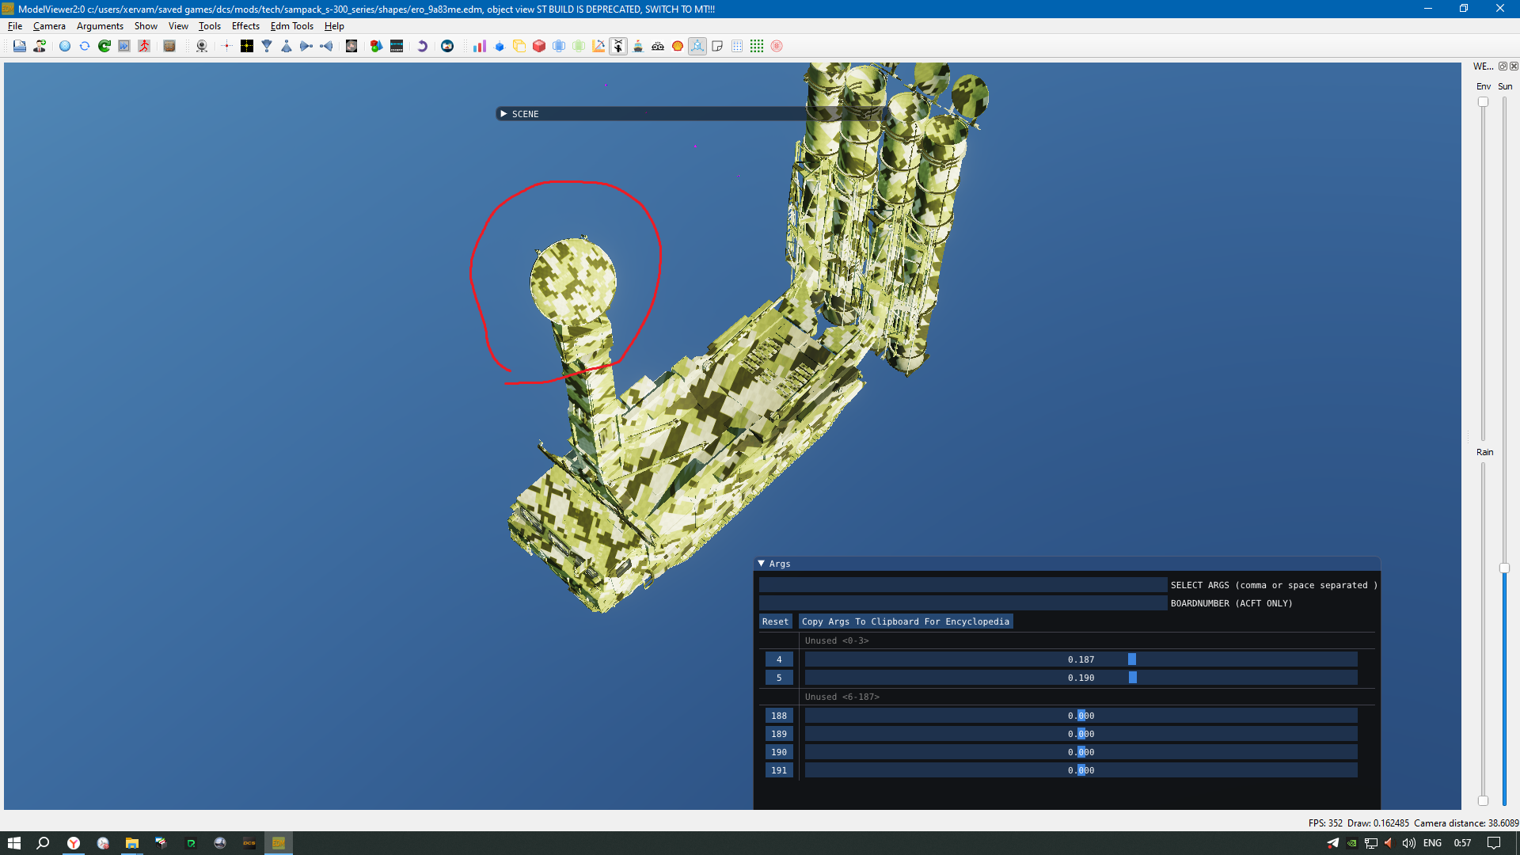
Task: Toggle the highlighted connector nodes toolbar button
Action: click(697, 46)
